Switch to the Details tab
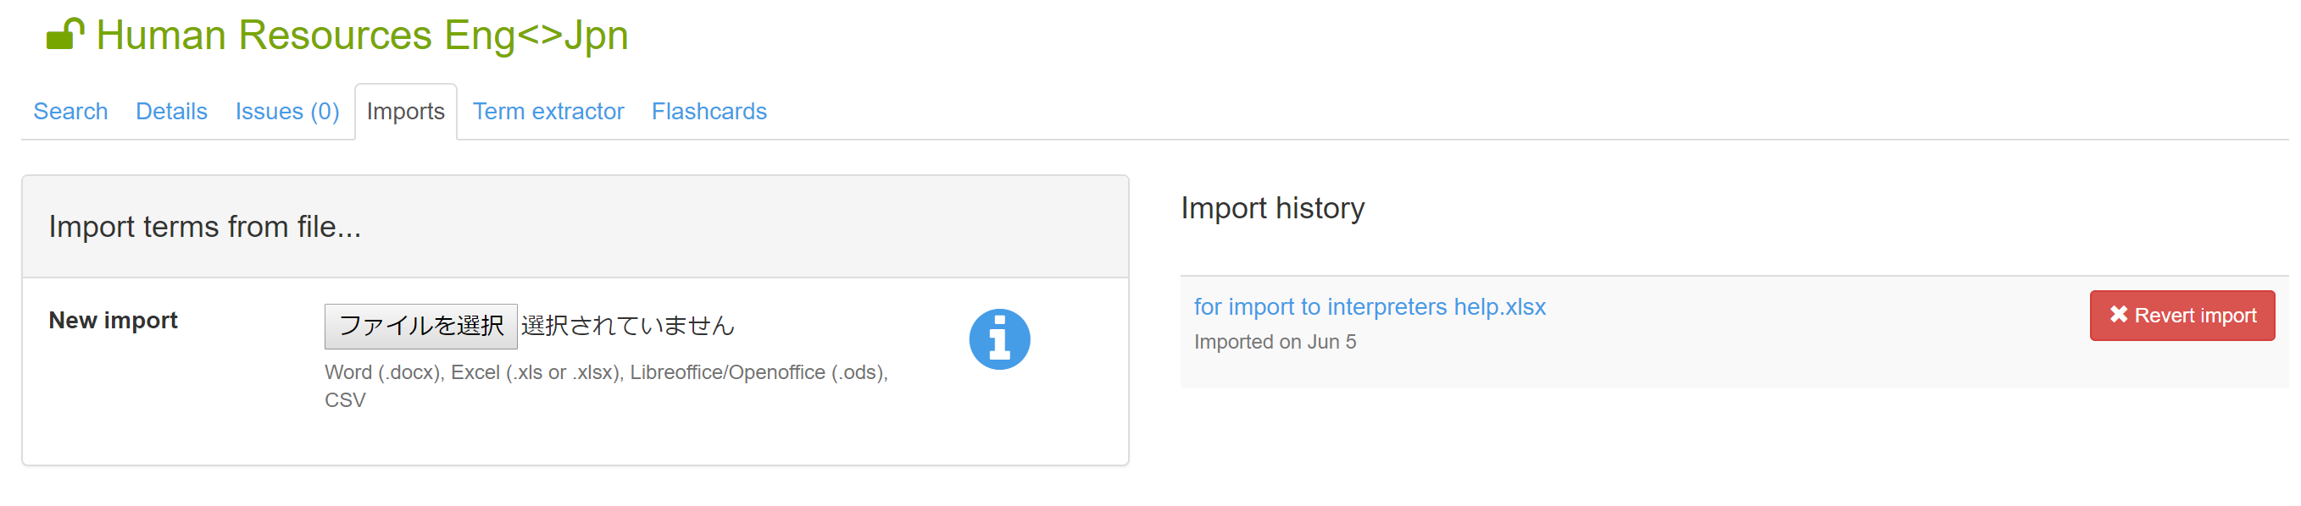Viewport: 2301px width, 506px height. [171, 112]
